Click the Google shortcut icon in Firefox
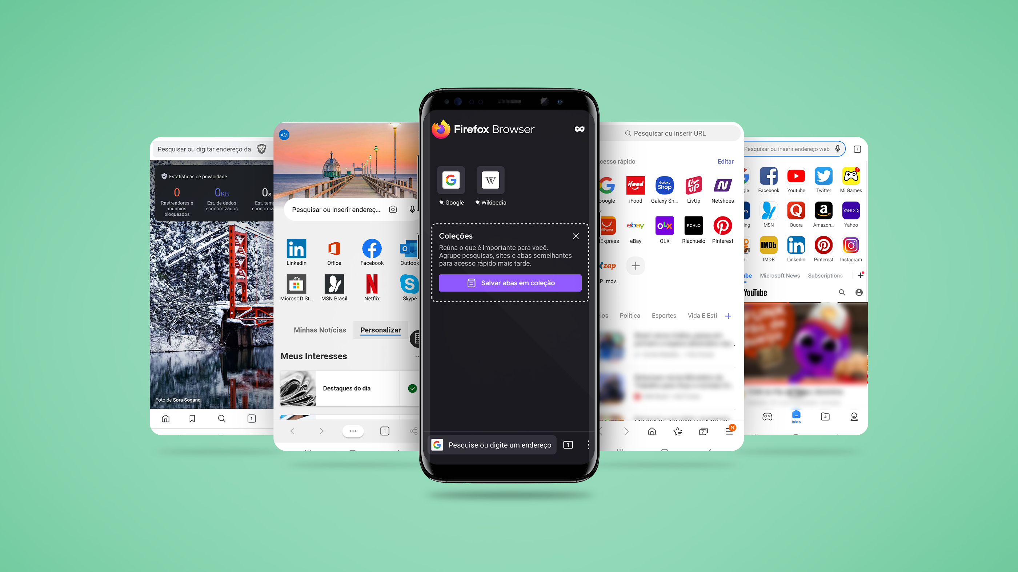Image resolution: width=1018 pixels, height=572 pixels. click(451, 180)
